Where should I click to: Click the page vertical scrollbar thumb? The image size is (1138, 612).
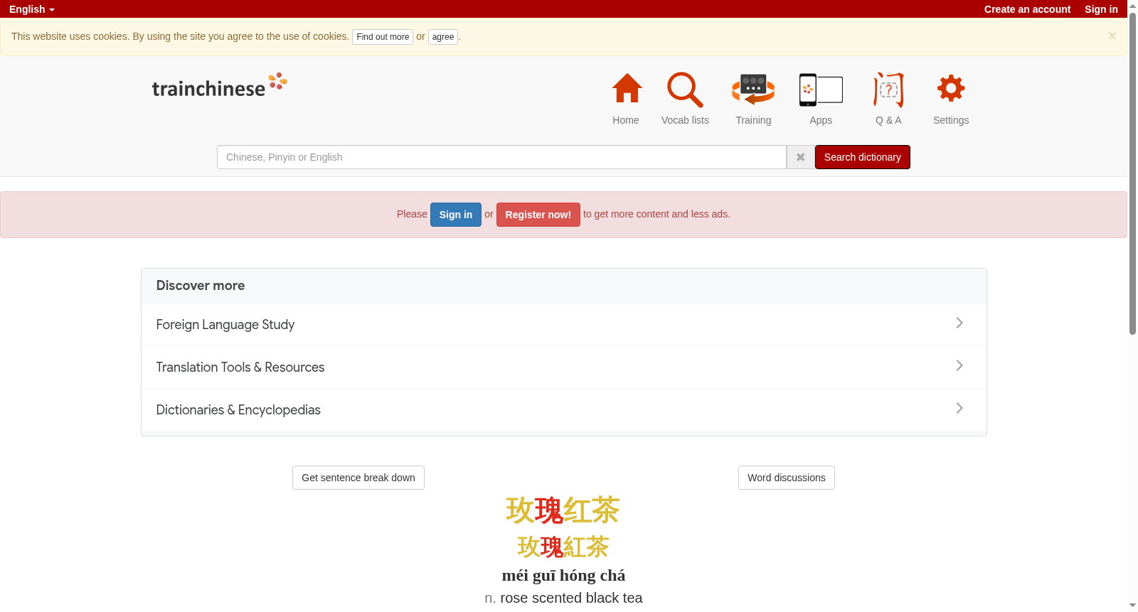pos(1132,174)
